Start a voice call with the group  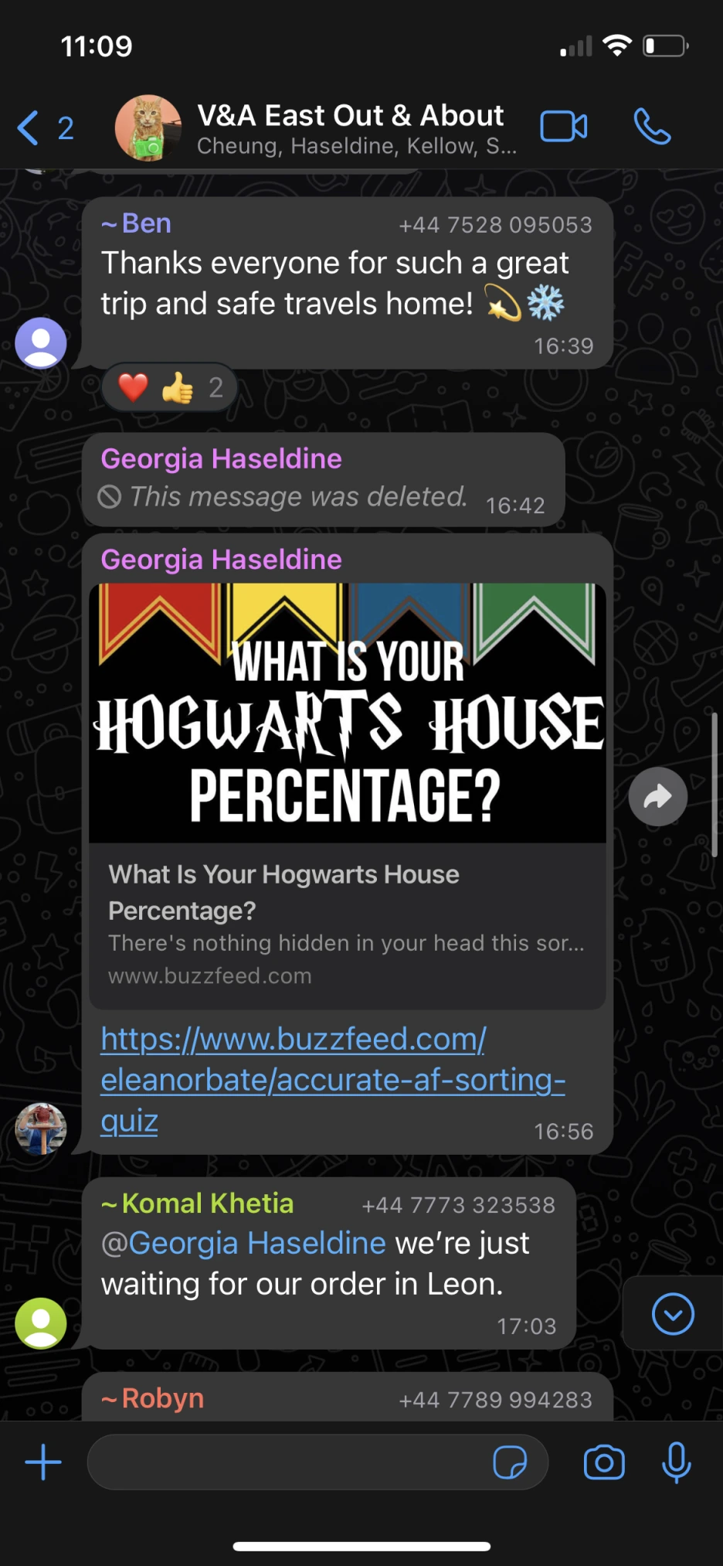tap(652, 127)
